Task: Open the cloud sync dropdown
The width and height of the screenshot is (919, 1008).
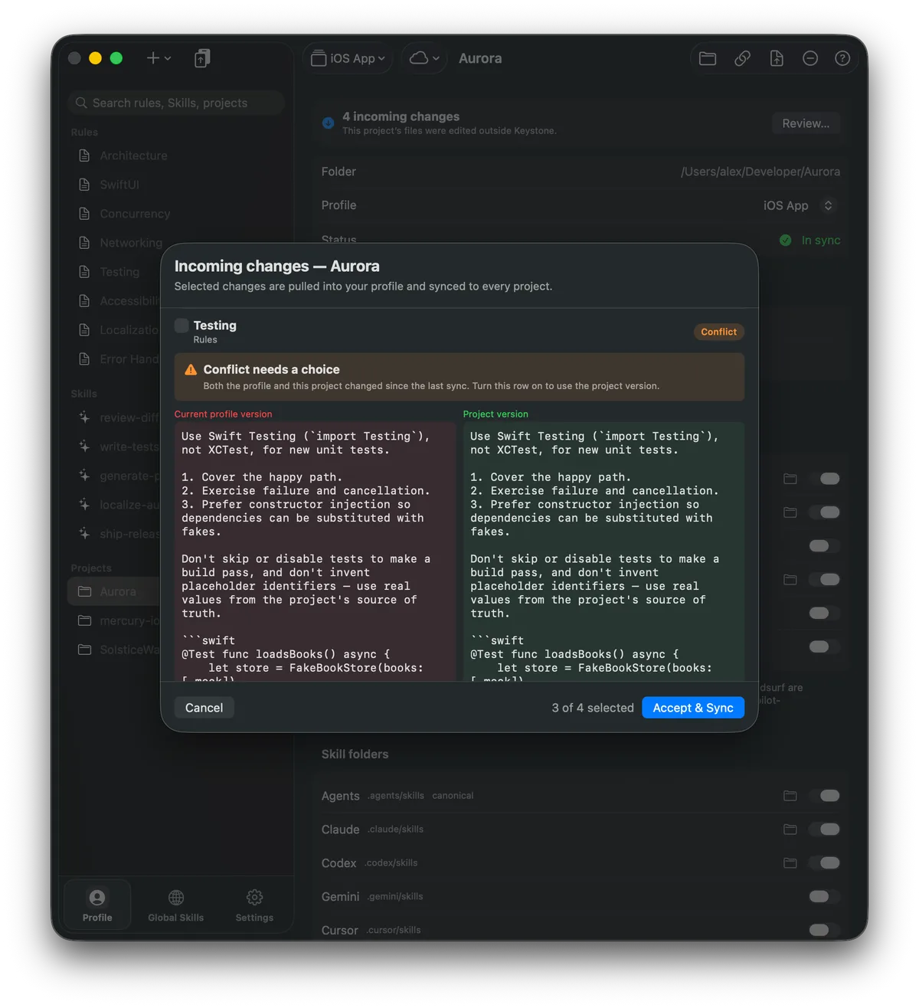Action: click(424, 58)
